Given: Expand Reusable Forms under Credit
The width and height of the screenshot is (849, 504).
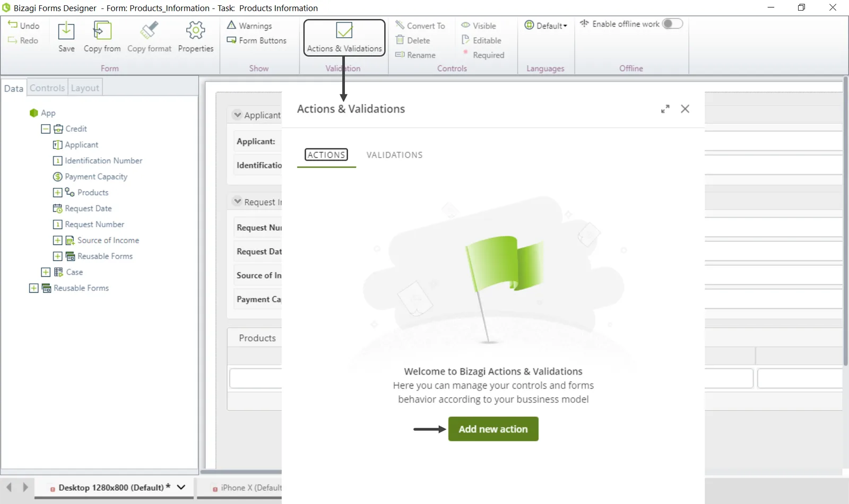Looking at the screenshot, I should click(57, 256).
